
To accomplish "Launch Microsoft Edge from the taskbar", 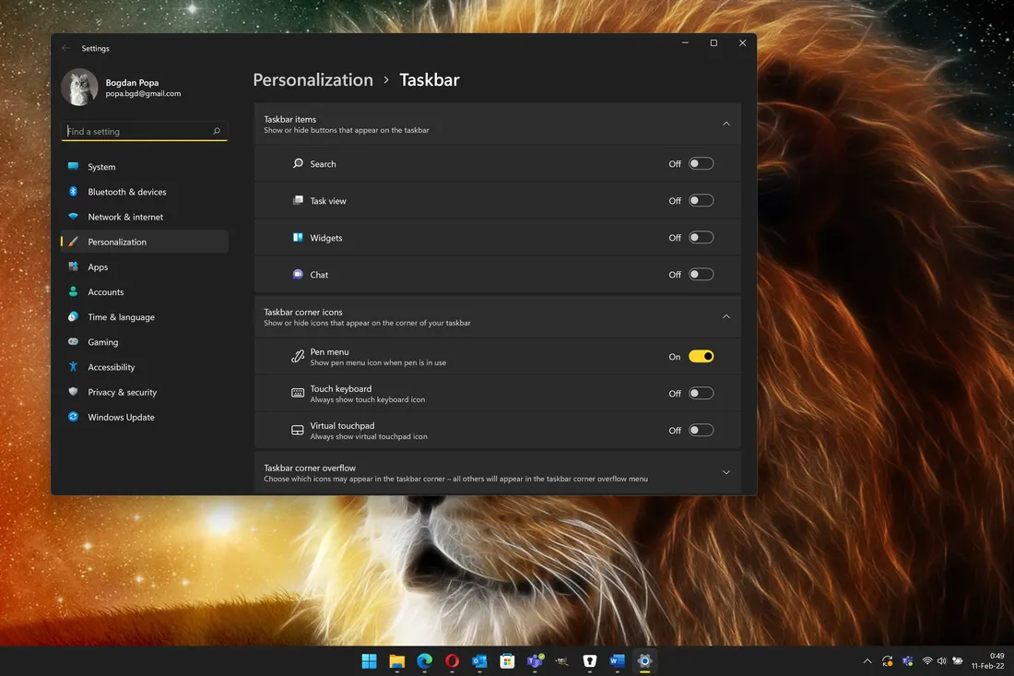I will click(424, 660).
